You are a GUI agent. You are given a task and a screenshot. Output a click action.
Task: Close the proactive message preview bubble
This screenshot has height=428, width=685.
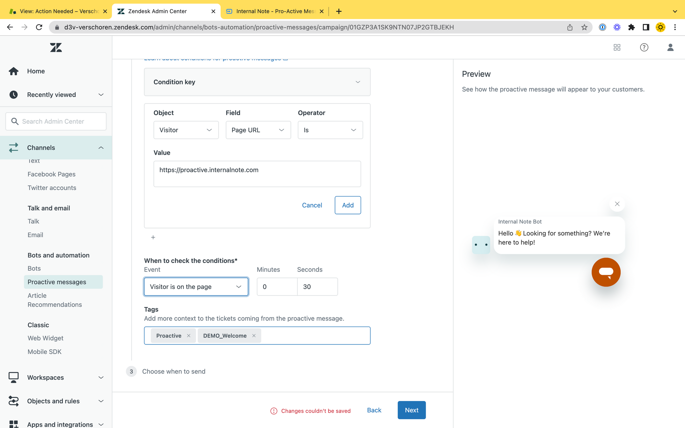617,204
